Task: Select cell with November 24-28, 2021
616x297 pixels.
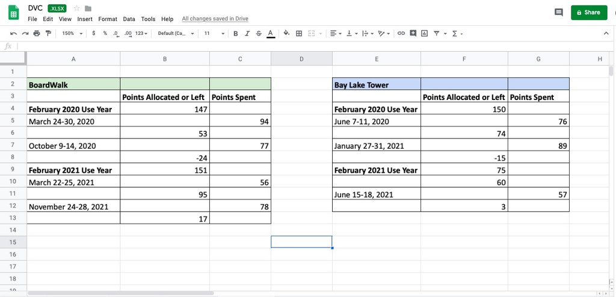Action: point(73,206)
